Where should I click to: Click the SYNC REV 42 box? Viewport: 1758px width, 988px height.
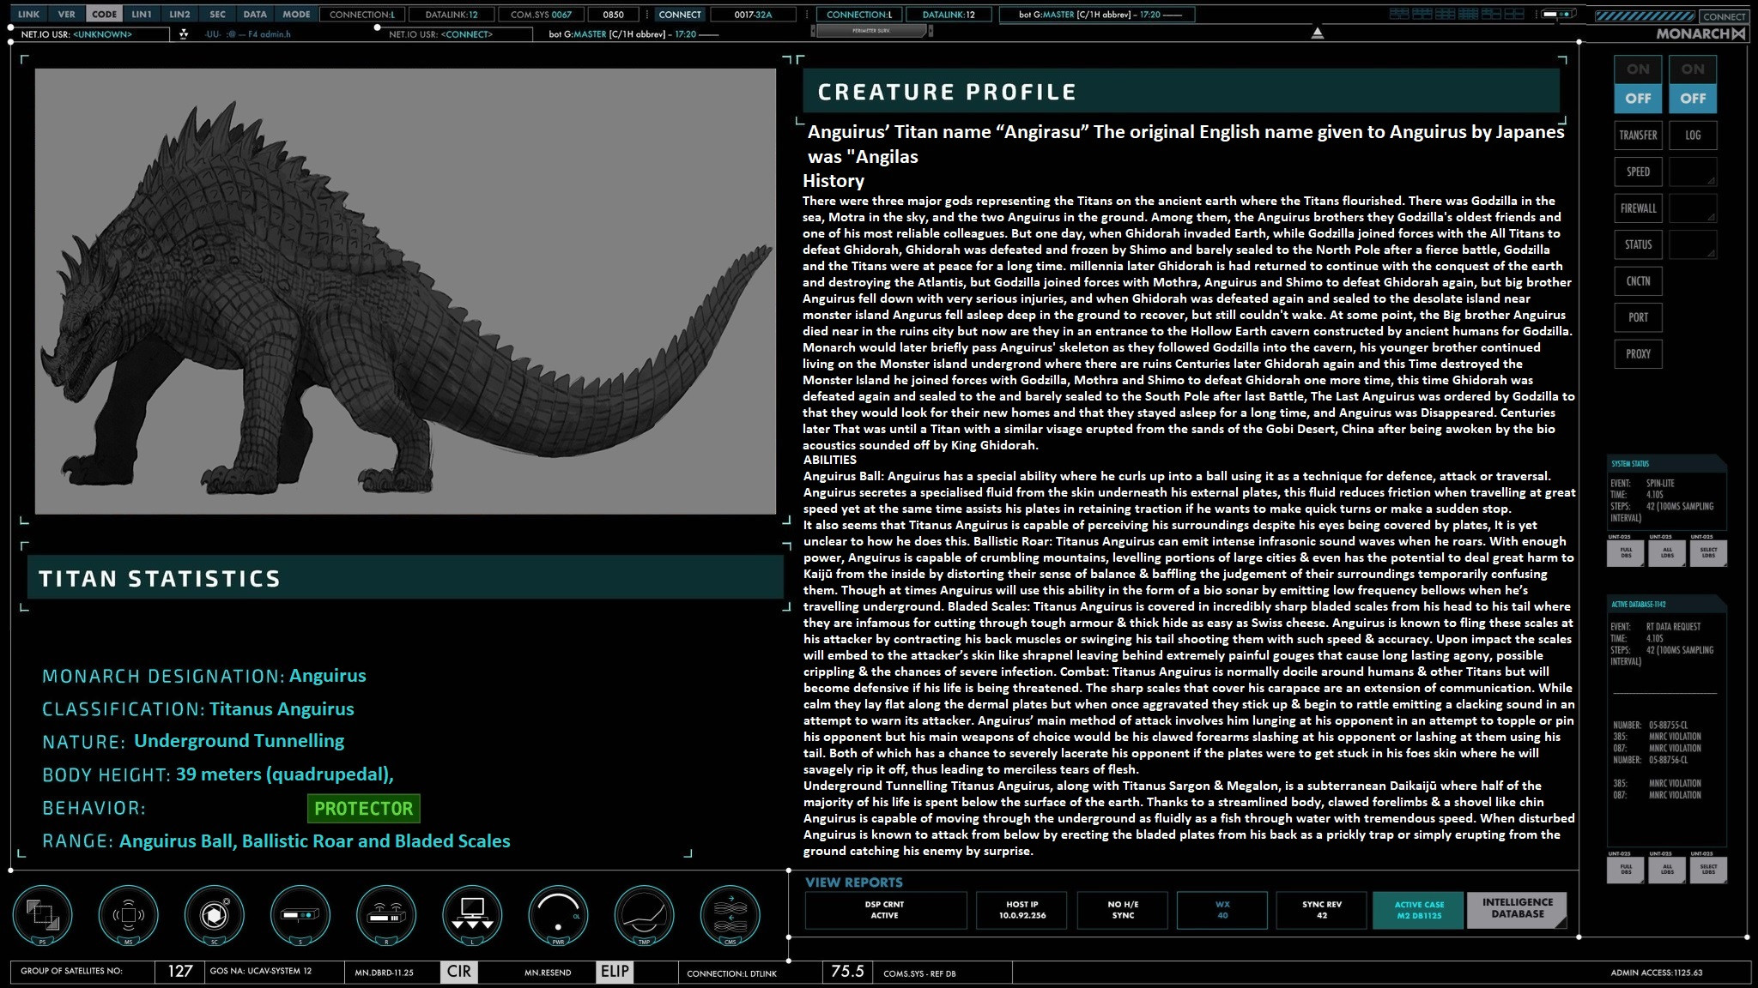(x=1322, y=910)
